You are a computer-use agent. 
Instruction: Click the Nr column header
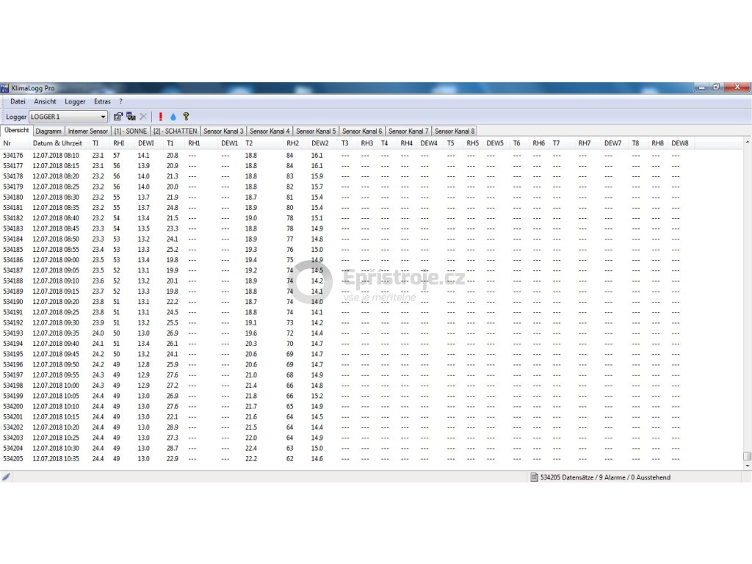7,143
